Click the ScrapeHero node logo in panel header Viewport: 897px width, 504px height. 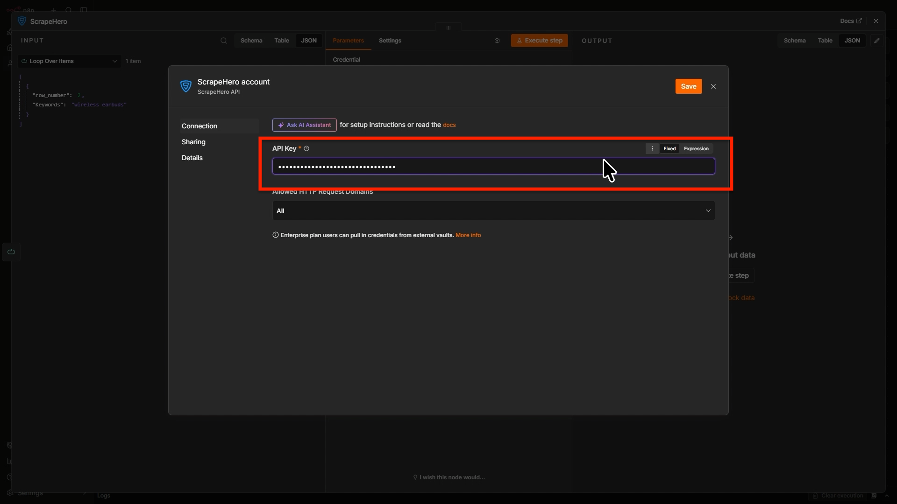pos(22,21)
